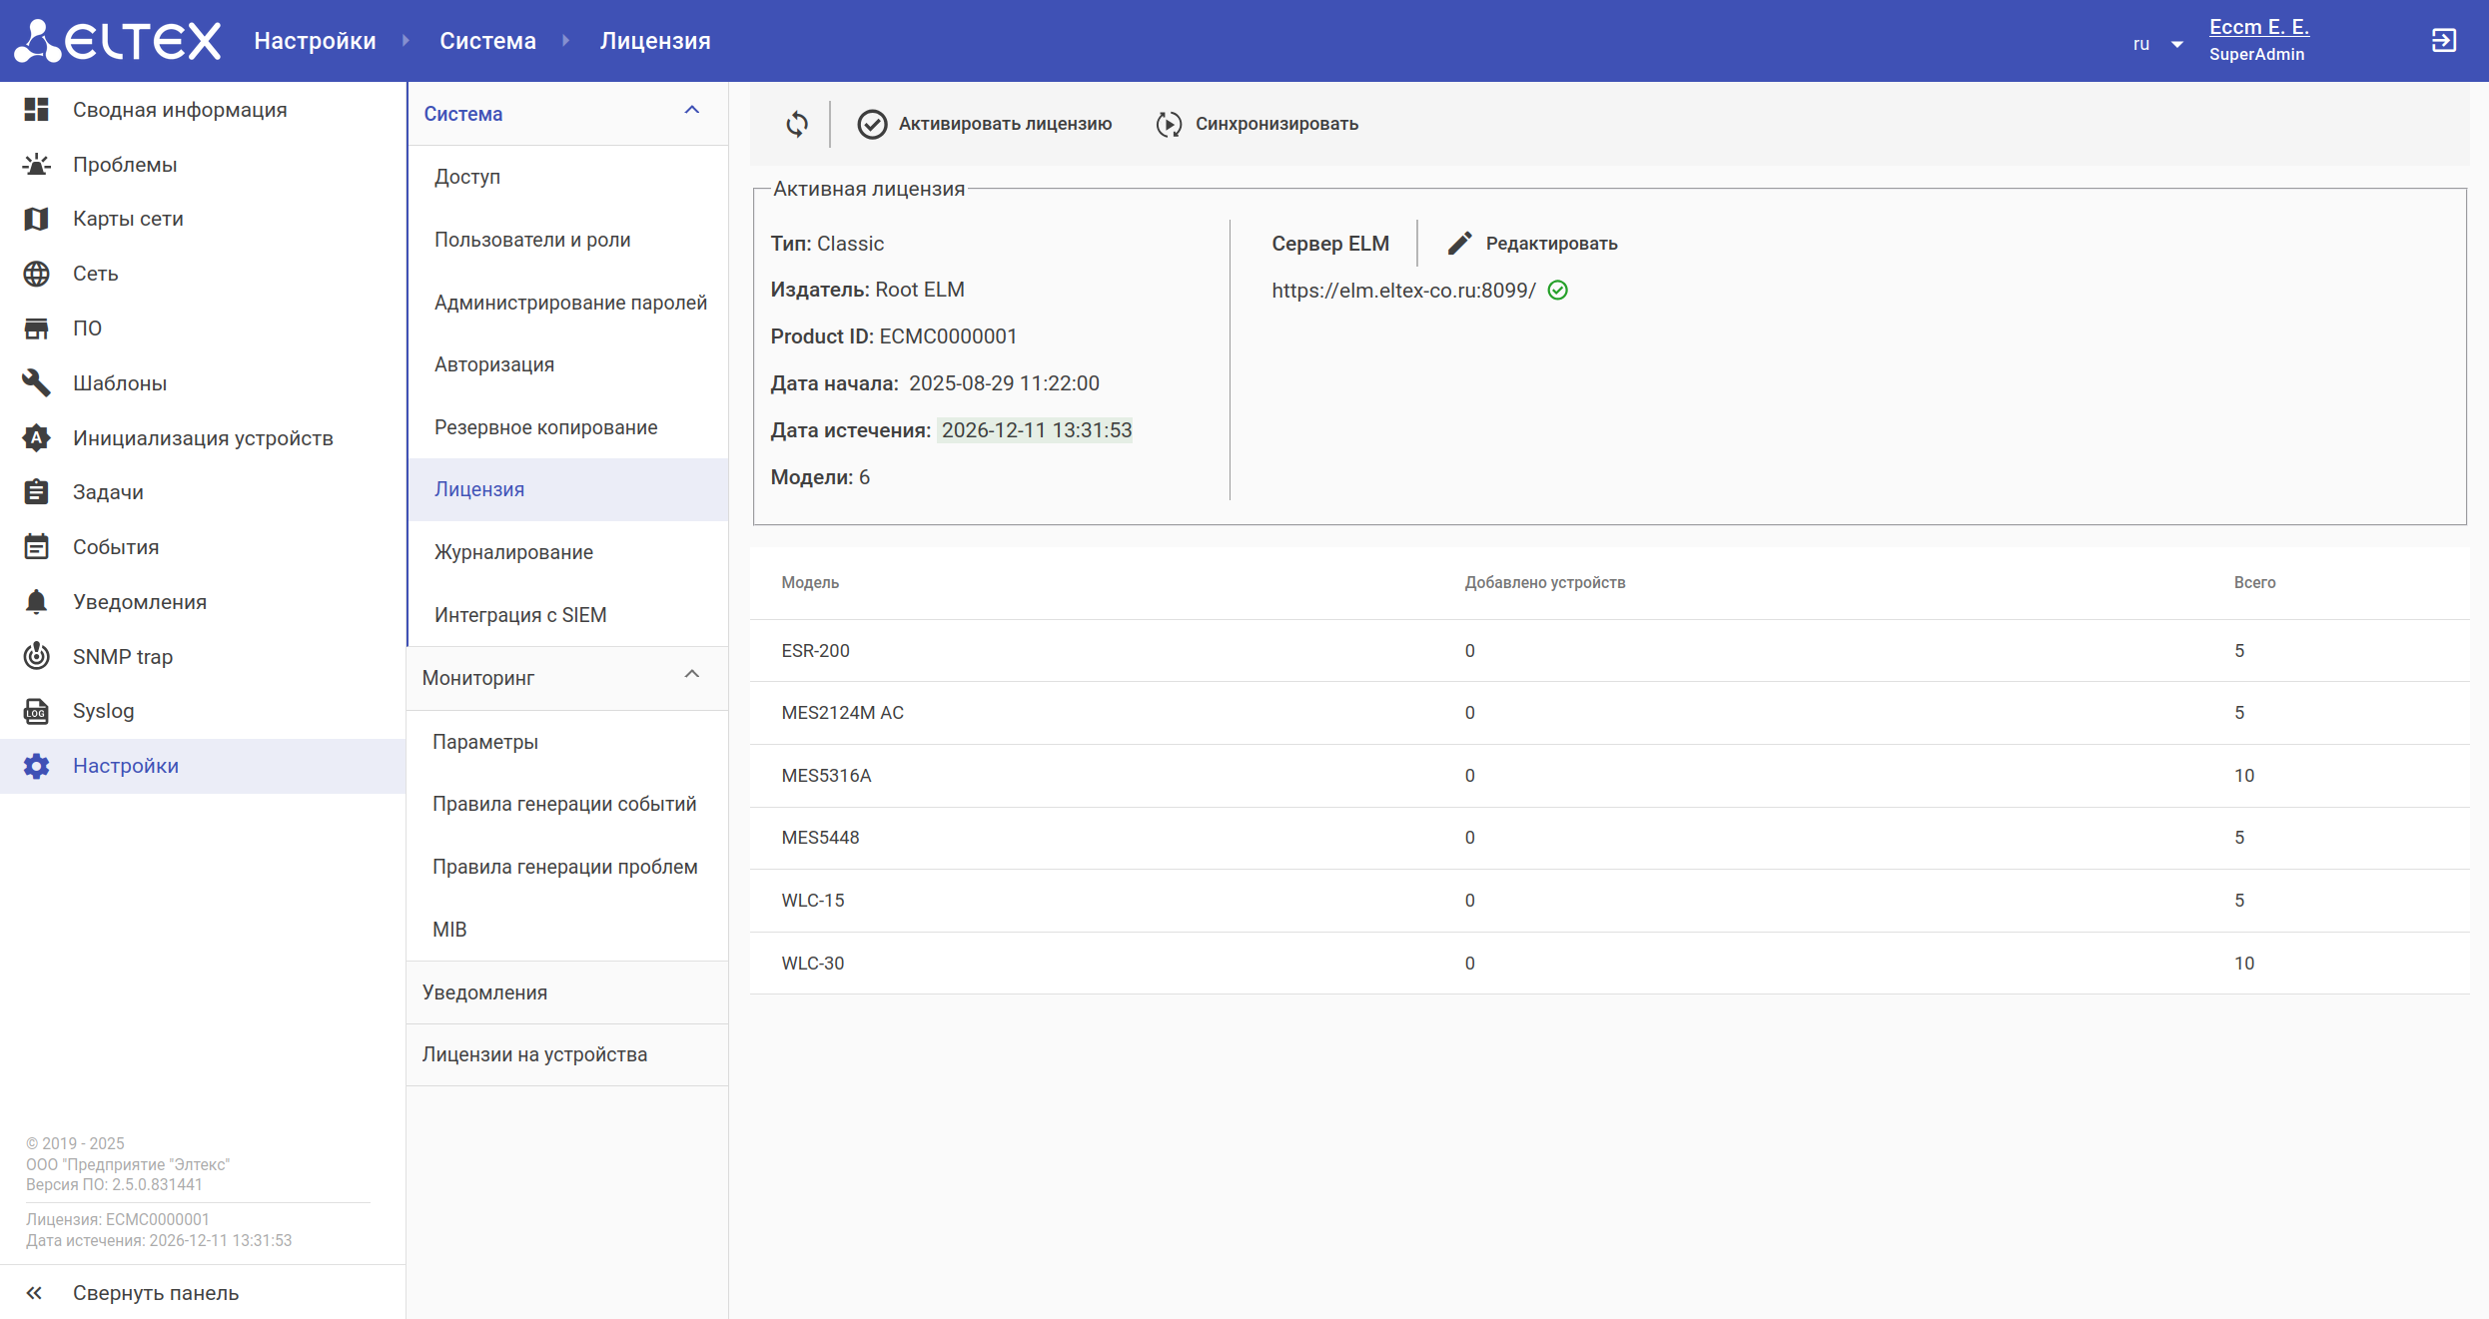Click the Система breadcrumb in header

click(x=487, y=41)
